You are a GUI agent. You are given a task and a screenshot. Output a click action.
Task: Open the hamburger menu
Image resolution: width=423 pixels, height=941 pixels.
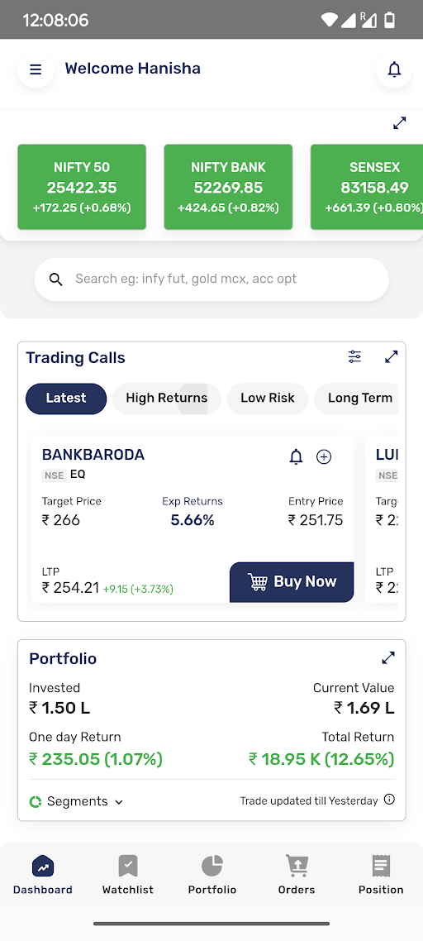tap(36, 69)
